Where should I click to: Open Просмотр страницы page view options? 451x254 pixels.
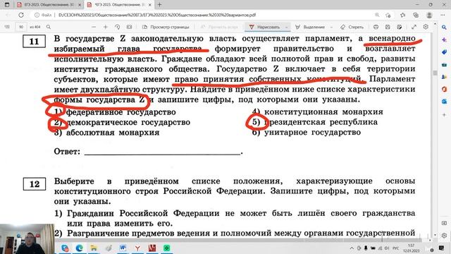tap(166, 27)
